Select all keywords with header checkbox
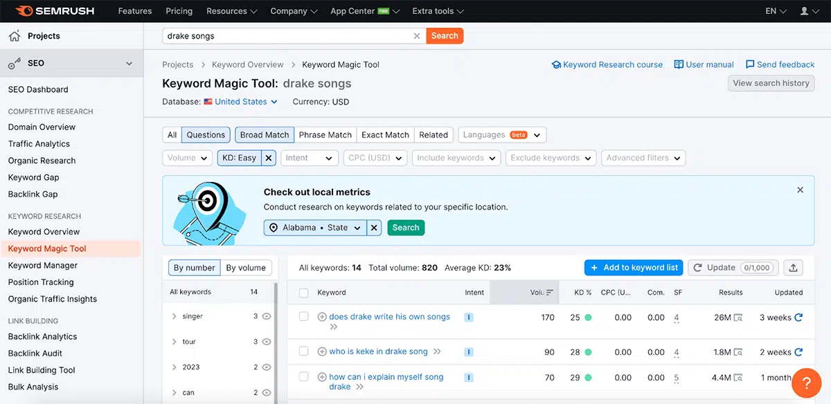This screenshot has width=831, height=404. pyautogui.click(x=303, y=293)
